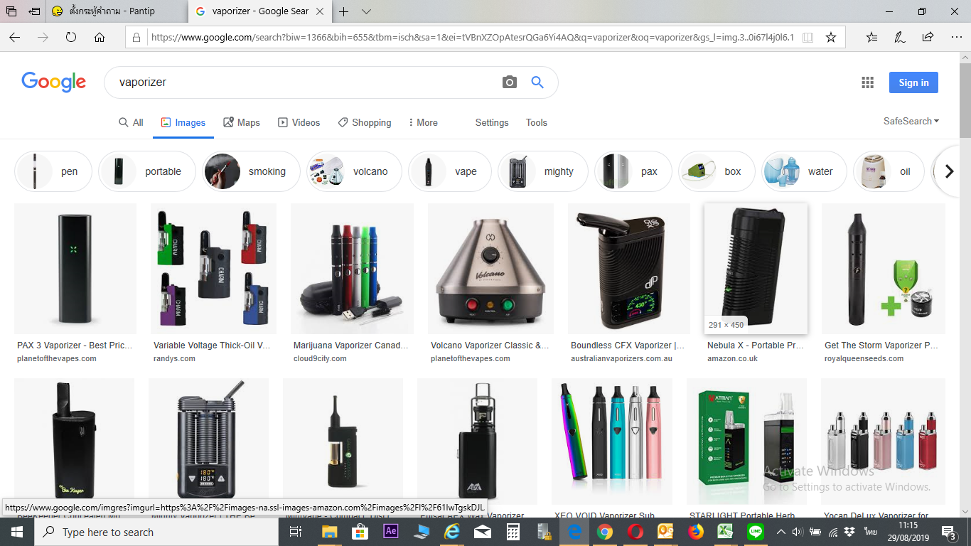Select the smoking suggestion chip

click(x=252, y=171)
